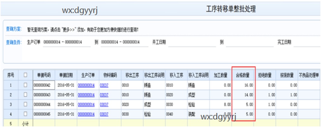321x127 pixels.
Task: Select document number 0000000044 cell
Action: coord(44,105)
